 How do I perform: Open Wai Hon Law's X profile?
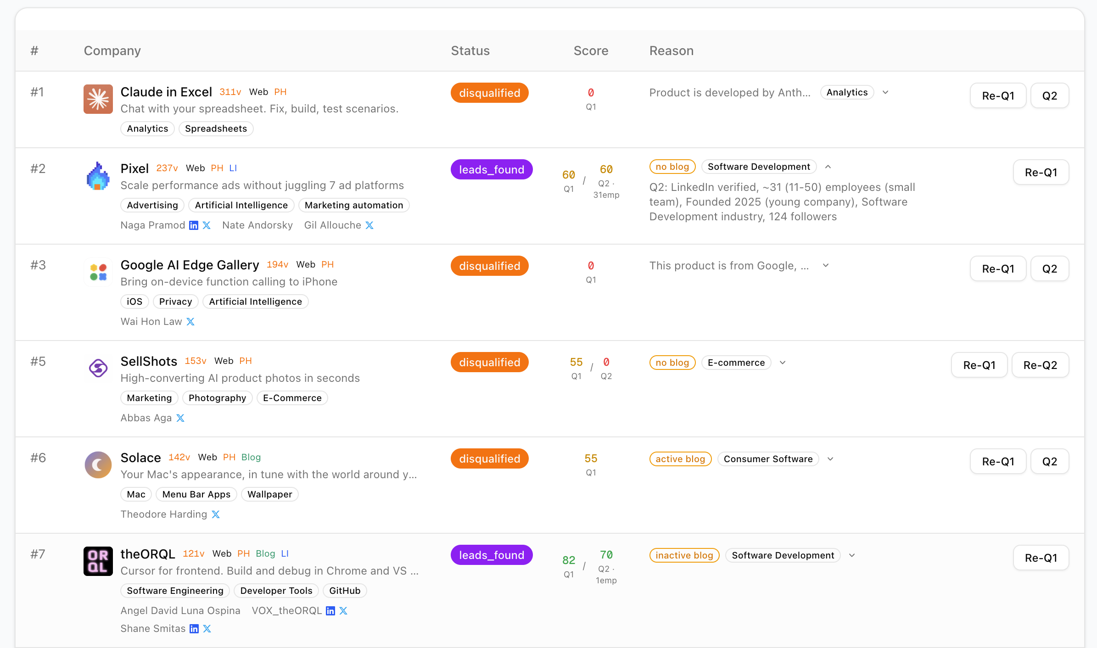(190, 322)
